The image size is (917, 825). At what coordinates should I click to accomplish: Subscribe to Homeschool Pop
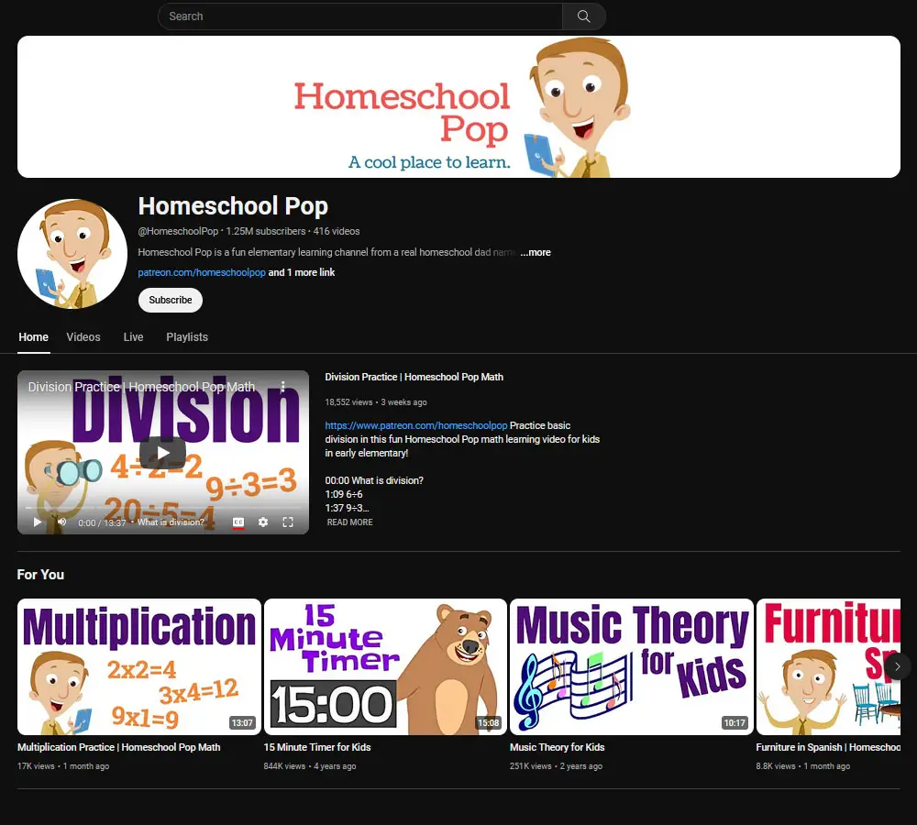click(x=170, y=300)
